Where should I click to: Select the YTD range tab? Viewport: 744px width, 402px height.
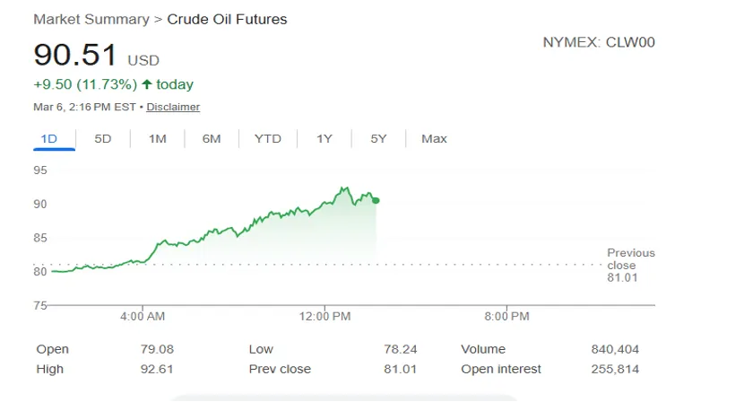[x=267, y=138]
